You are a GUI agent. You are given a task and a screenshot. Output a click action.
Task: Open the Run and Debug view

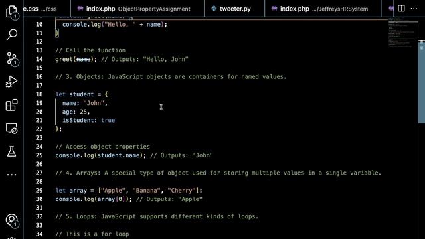point(11,82)
